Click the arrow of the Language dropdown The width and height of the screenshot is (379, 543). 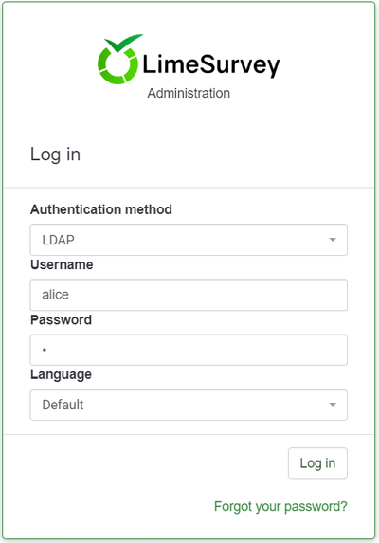pyautogui.click(x=333, y=405)
